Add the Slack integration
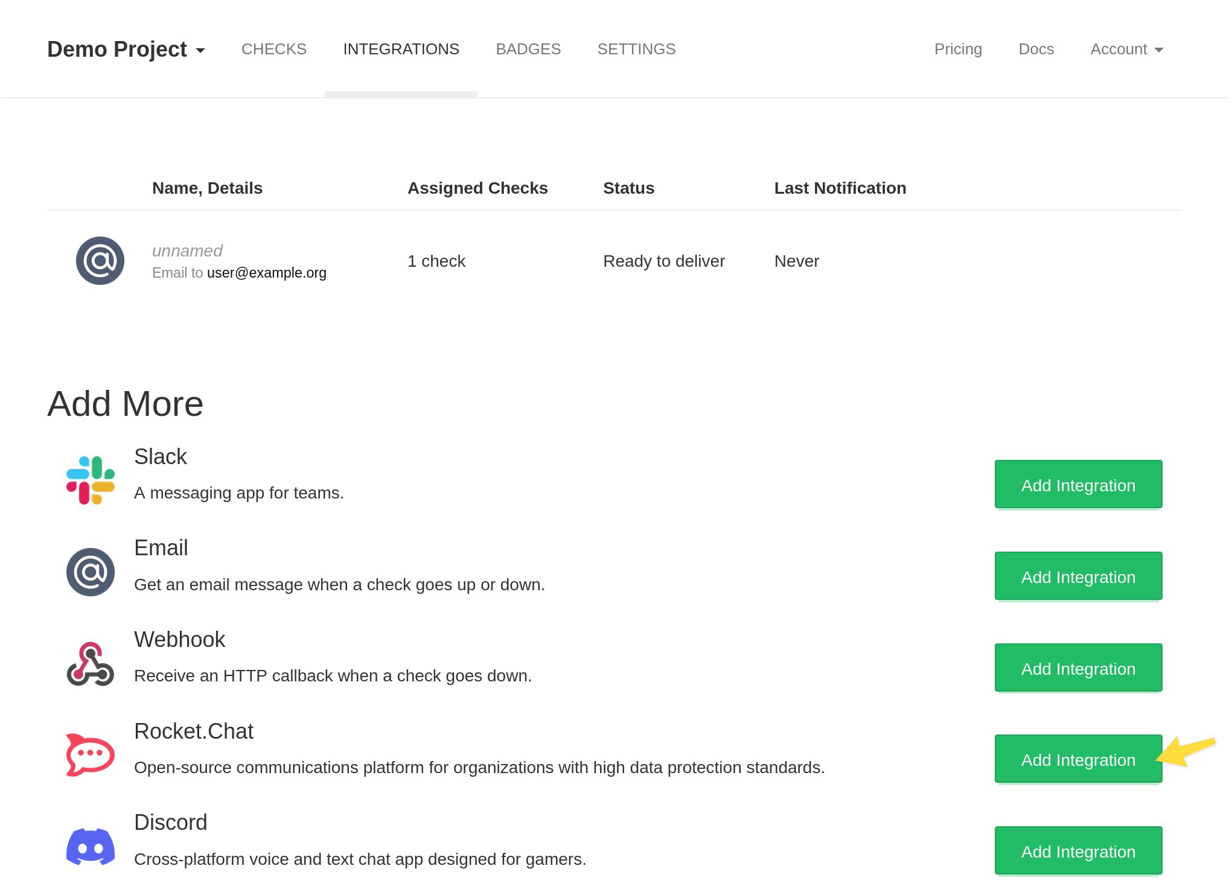 (x=1077, y=485)
